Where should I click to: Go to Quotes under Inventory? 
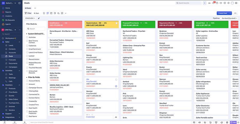(x=11, y=96)
